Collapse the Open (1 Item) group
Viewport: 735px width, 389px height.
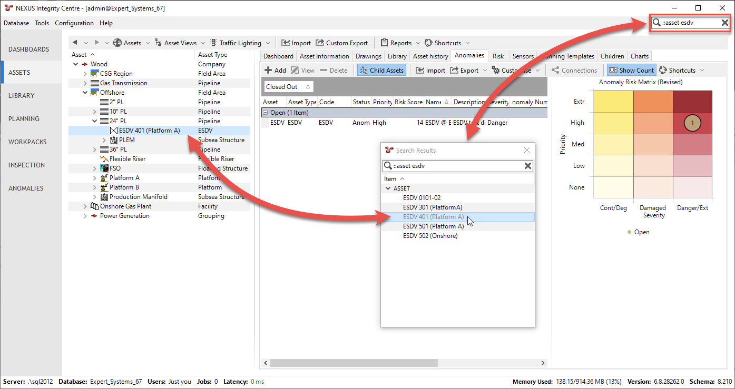(266, 113)
